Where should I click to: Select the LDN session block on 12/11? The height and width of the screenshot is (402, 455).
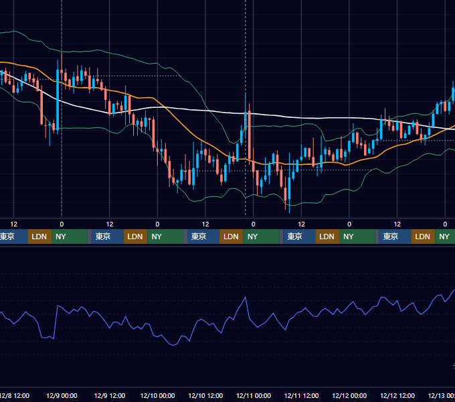click(x=327, y=237)
